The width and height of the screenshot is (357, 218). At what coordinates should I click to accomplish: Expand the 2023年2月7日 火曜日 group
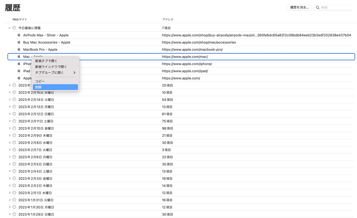[10, 150]
